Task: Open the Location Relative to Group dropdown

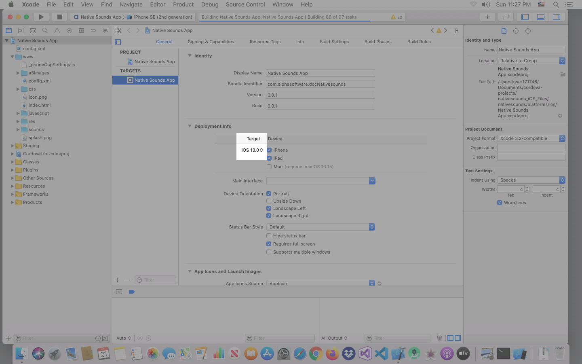Action: [531, 61]
